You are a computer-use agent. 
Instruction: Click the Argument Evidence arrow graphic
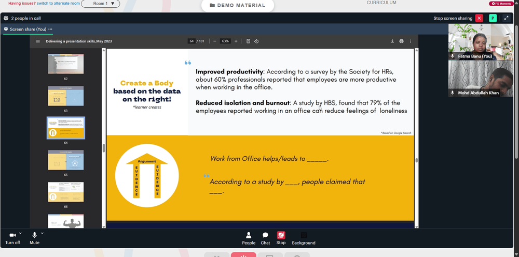click(147, 175)
